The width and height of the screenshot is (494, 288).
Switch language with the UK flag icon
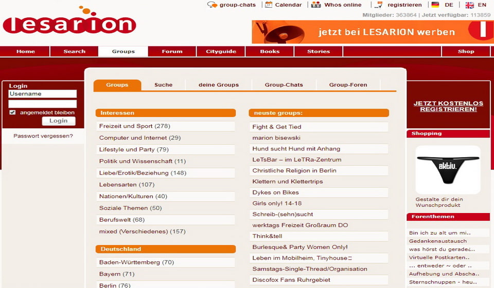click(469, 5)
